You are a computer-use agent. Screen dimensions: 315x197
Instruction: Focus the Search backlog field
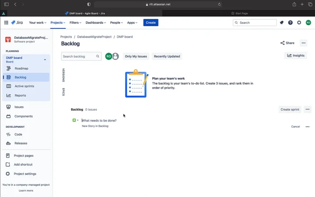click(81, 56)
